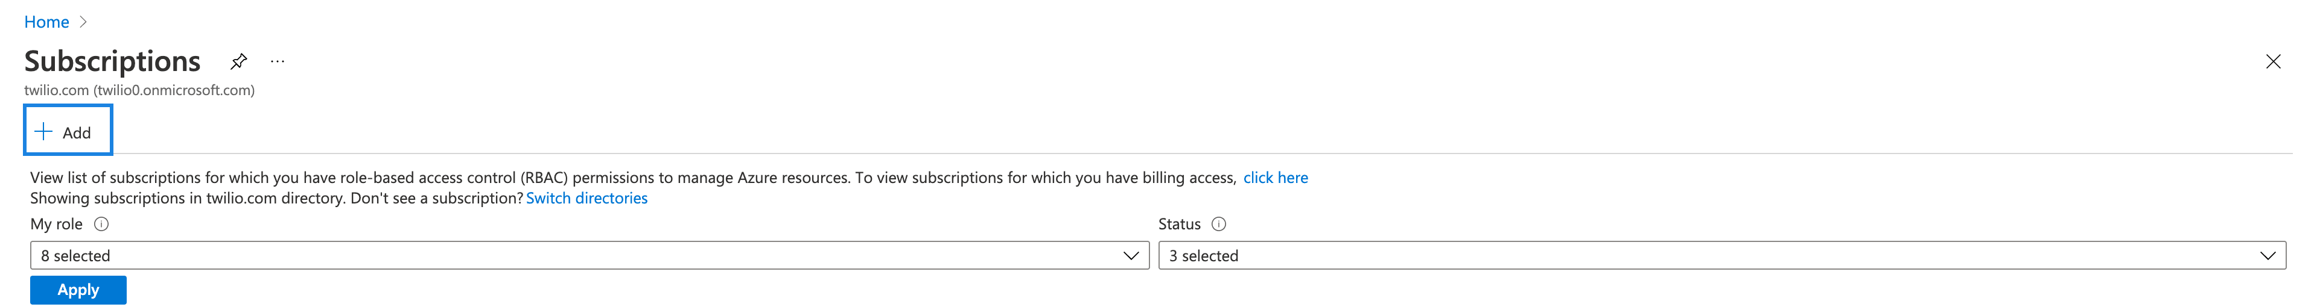
Task: Expand the Status dropdown chevron arrow
Action: point(2268,256)
